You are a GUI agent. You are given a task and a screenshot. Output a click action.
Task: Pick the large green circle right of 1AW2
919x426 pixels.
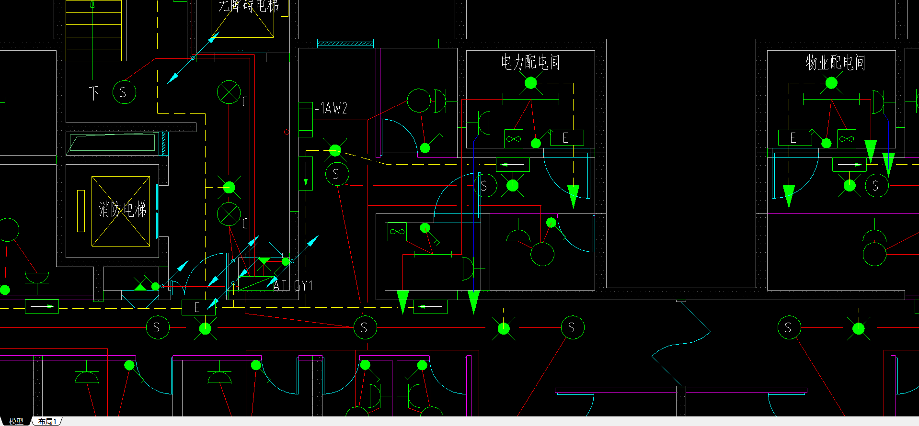(x=419, y=101)
